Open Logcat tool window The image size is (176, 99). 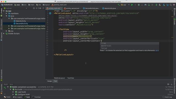coord(18,97)
